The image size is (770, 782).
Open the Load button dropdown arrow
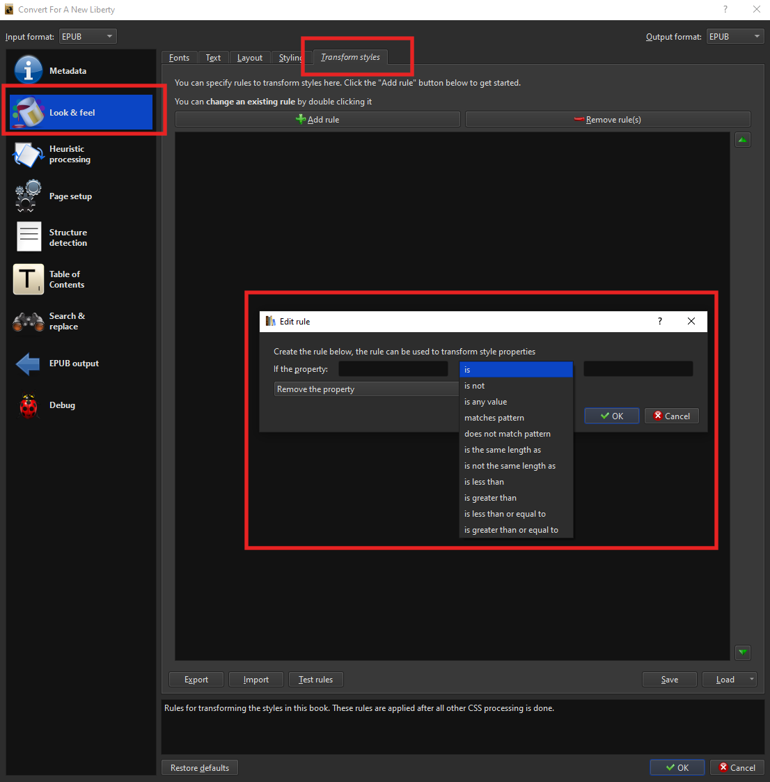[x=751, y=679]
